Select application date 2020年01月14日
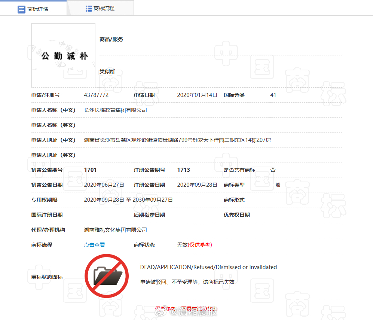 pyautogui.click(x=197, y=95)
